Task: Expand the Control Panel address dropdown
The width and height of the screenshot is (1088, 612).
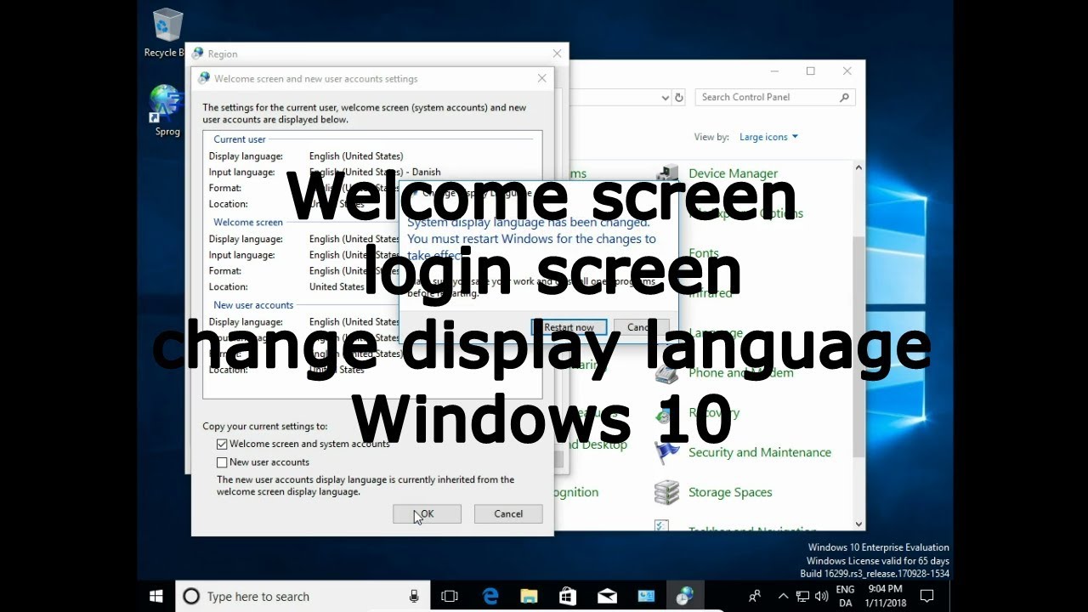Action: coord(665,97)
